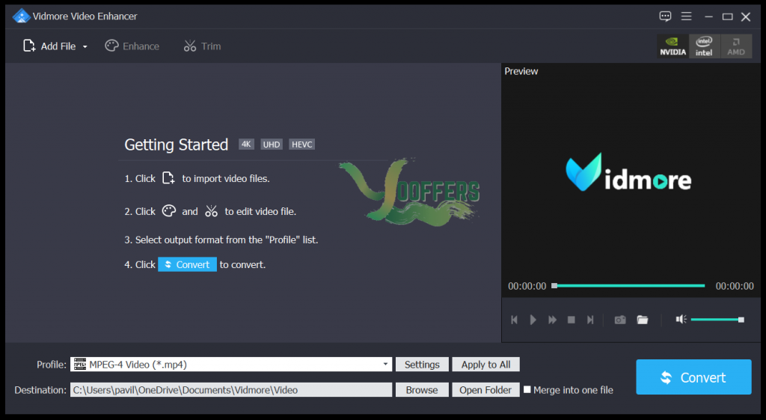Minimize the Vidmore window
Screen dimensions: 766x420
pyautogui.click(x=708, y=16)
